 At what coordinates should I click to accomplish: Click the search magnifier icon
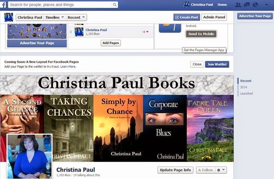(x=114, y=5)
